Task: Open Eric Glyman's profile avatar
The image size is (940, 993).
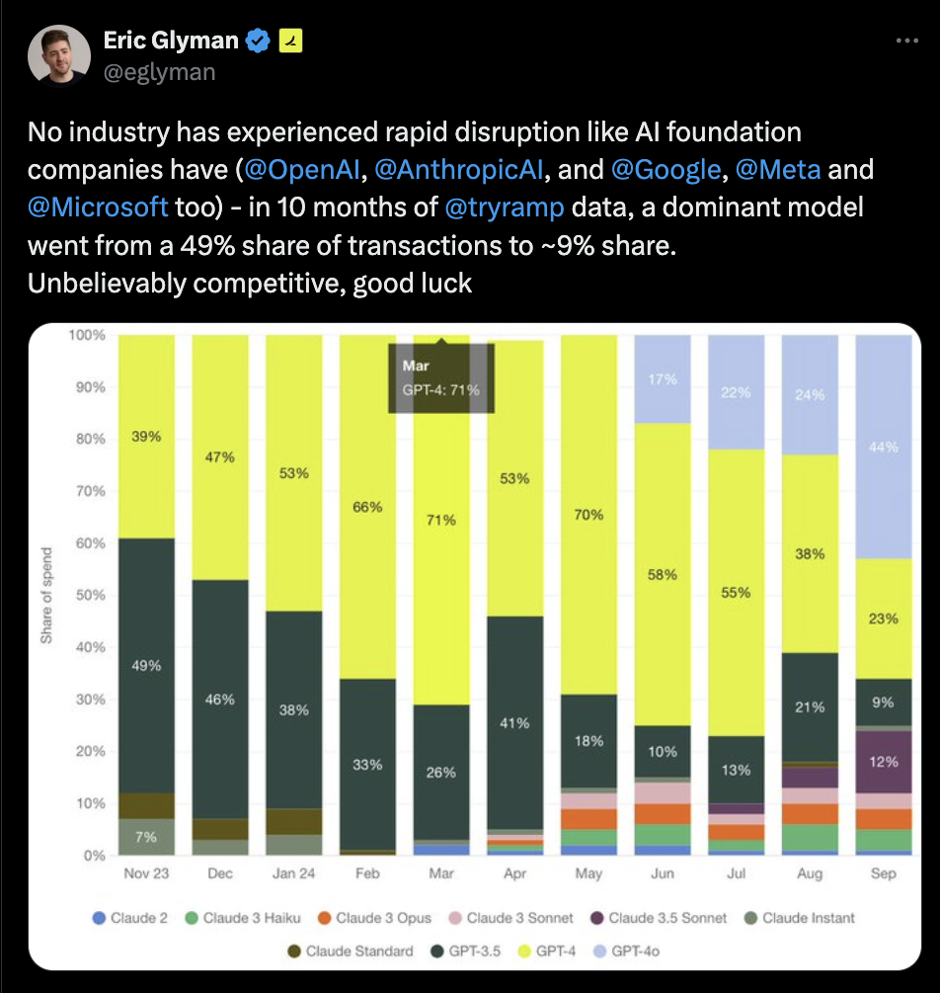Action: [x=59, y=55]
